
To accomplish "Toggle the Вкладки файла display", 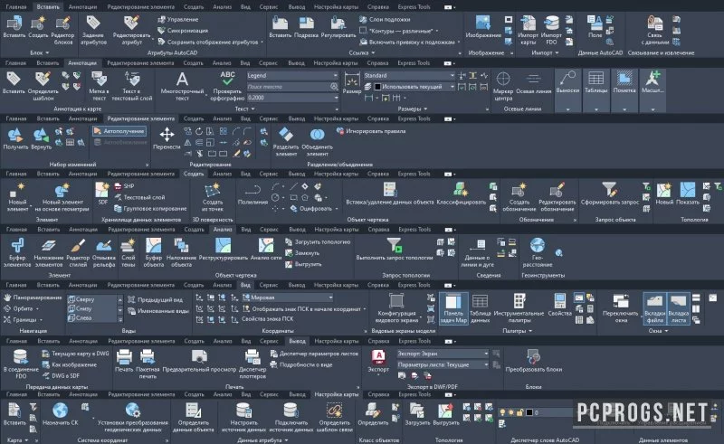I will pyautogui.click(x=654, y=307).
